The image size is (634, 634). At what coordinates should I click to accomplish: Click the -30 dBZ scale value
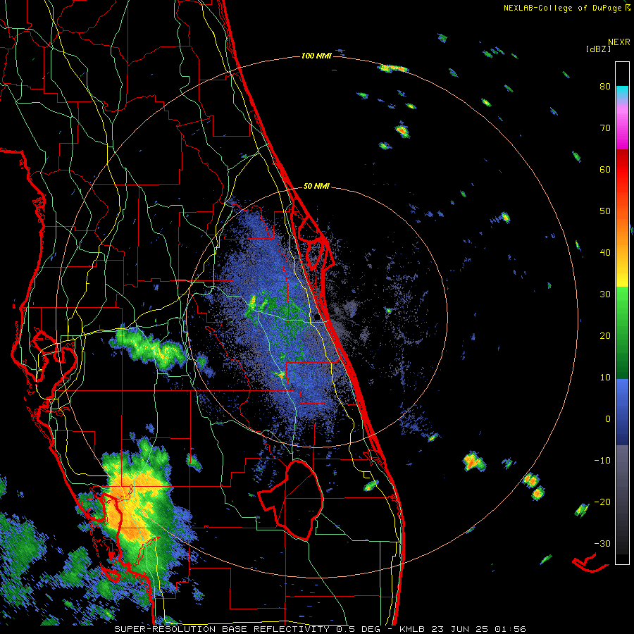602,543
